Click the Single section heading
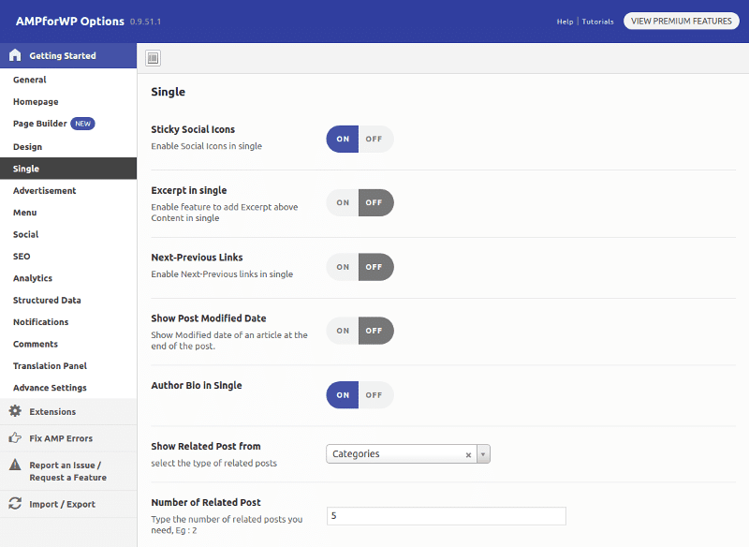 pos(169,92)
